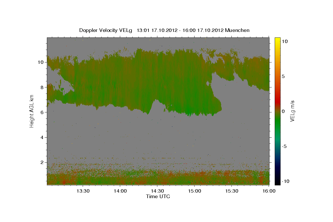This screenshot has height=222, width=333.
Task: Click the colorbar label '-5'
Action: [284, 146]
